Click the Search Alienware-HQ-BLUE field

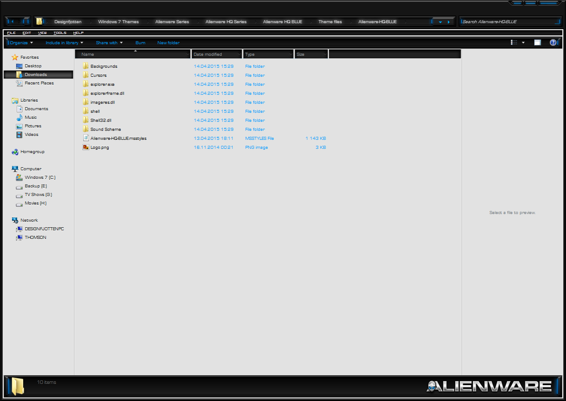pyautogui.click(x=510, y=21)
